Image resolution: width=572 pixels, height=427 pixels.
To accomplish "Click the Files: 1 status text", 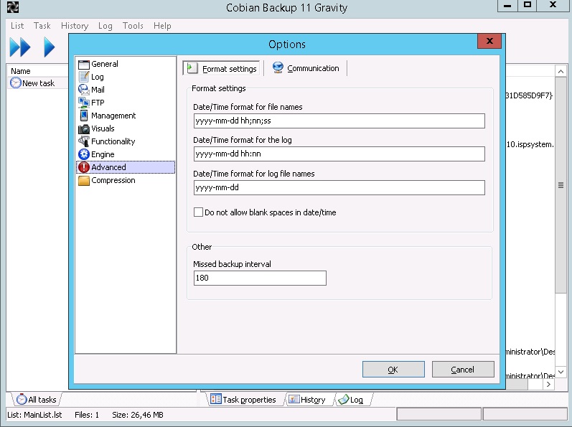I will pos(87,415).
